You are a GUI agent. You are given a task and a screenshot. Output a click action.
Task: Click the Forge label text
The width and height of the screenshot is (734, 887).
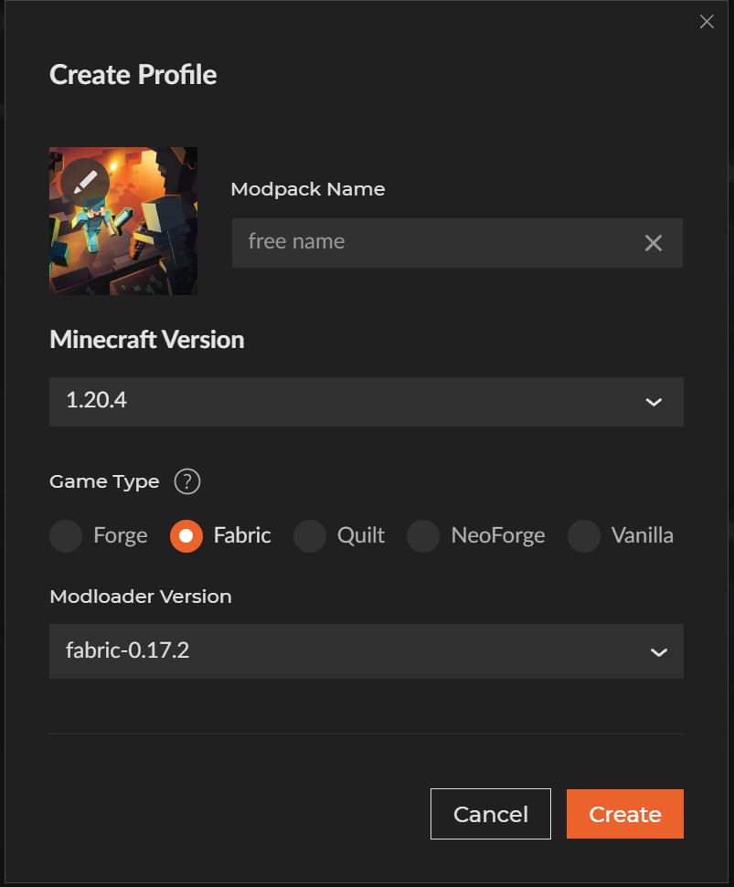click(121, 535)
